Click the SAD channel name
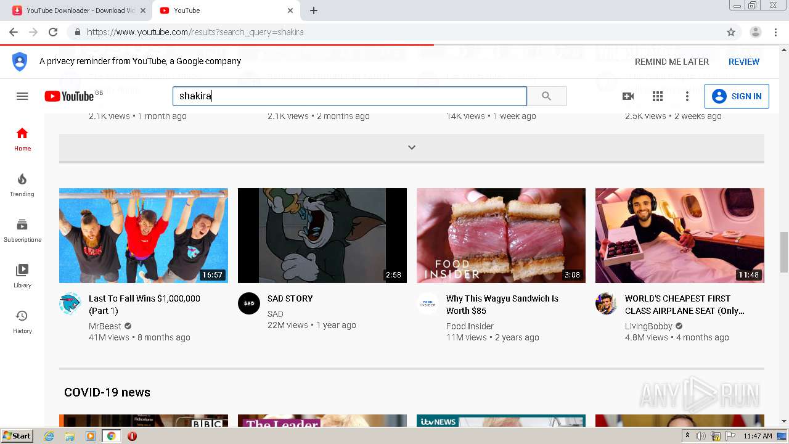 click(275, 314)
